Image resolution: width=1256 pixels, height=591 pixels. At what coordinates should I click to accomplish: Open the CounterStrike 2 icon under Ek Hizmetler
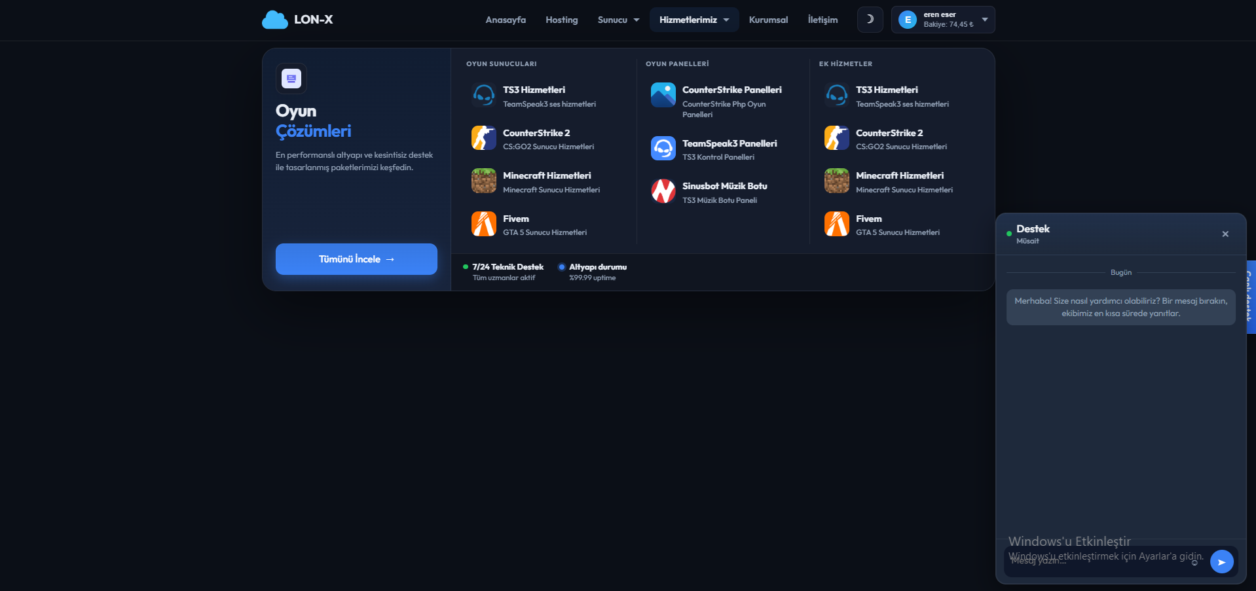(837, 138)
